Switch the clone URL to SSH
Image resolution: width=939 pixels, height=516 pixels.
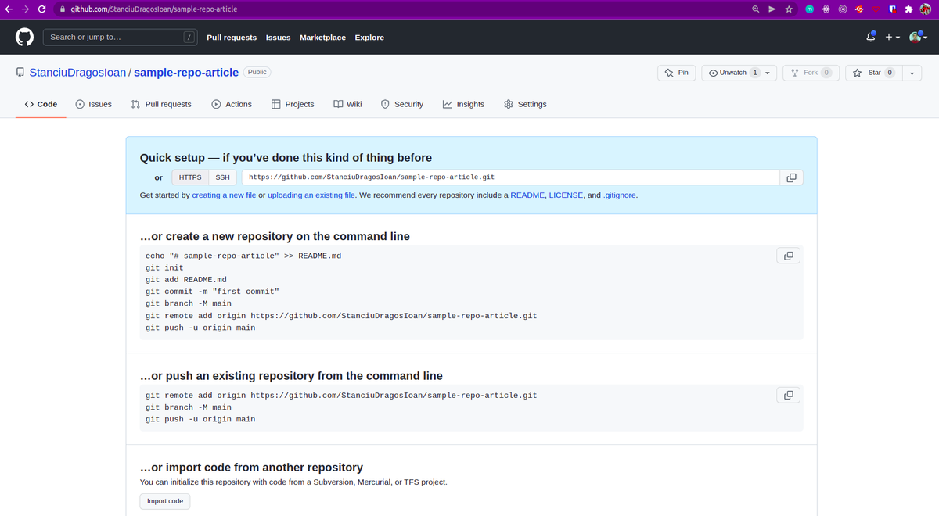coord(222,177)
